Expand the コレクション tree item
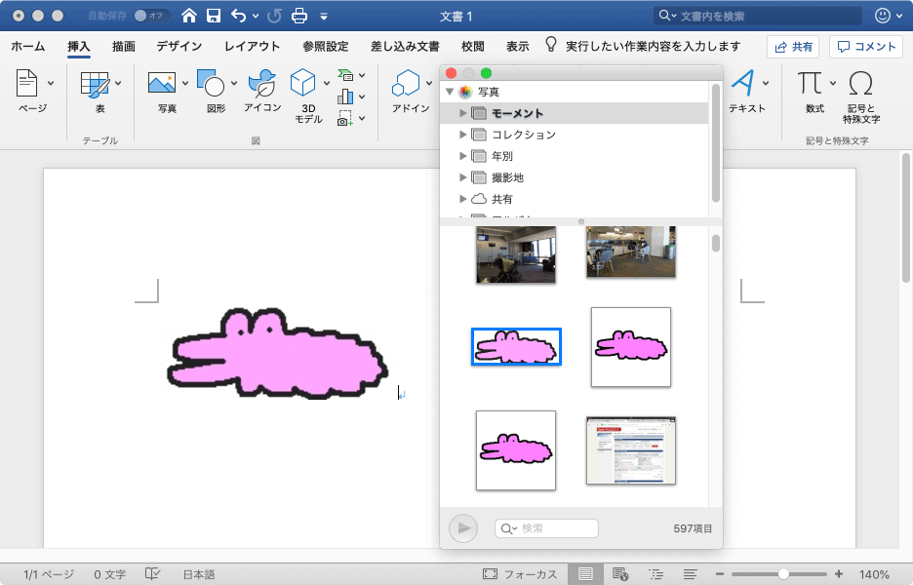913x585 pixels. click(463, 135)
